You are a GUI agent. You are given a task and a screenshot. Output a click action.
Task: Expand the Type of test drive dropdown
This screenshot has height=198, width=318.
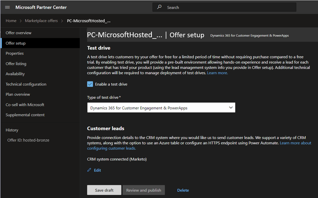click(x=161, y=108)
